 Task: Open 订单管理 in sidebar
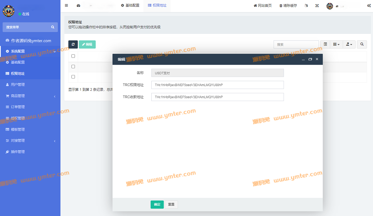coord(30,107)
